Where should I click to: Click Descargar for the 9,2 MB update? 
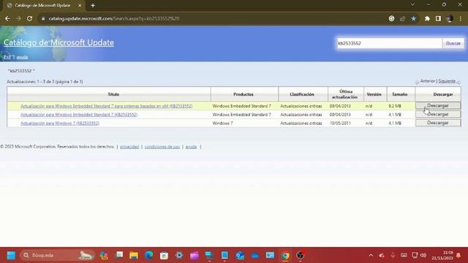coord(438,105)
